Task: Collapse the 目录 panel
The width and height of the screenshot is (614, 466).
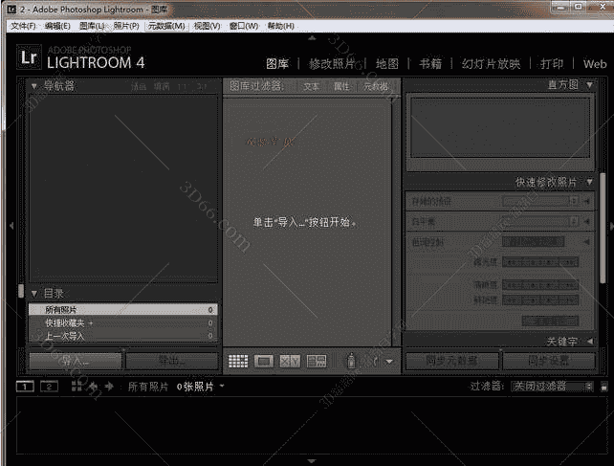Action: tap(34, 294)
